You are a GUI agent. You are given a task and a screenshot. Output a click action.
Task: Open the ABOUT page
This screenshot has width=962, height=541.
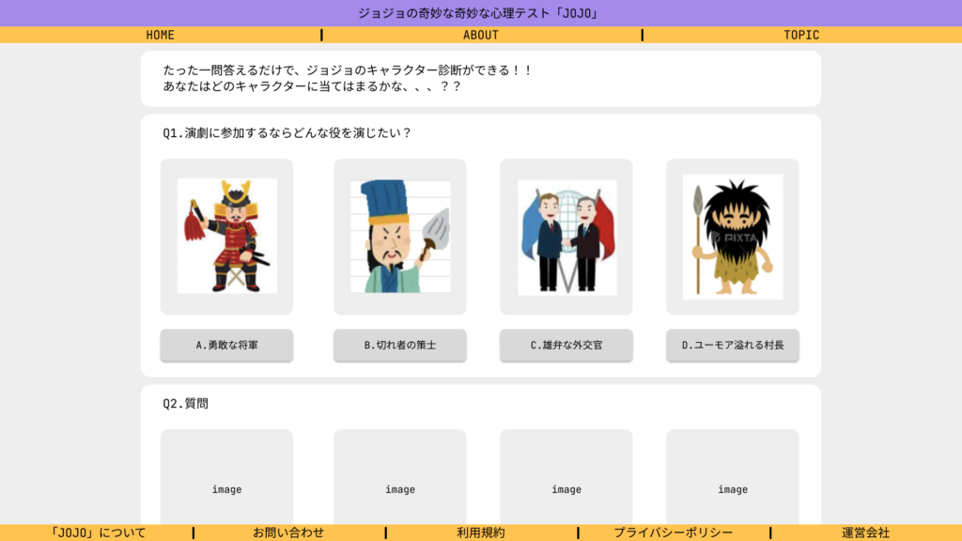(x=481, y=35)
